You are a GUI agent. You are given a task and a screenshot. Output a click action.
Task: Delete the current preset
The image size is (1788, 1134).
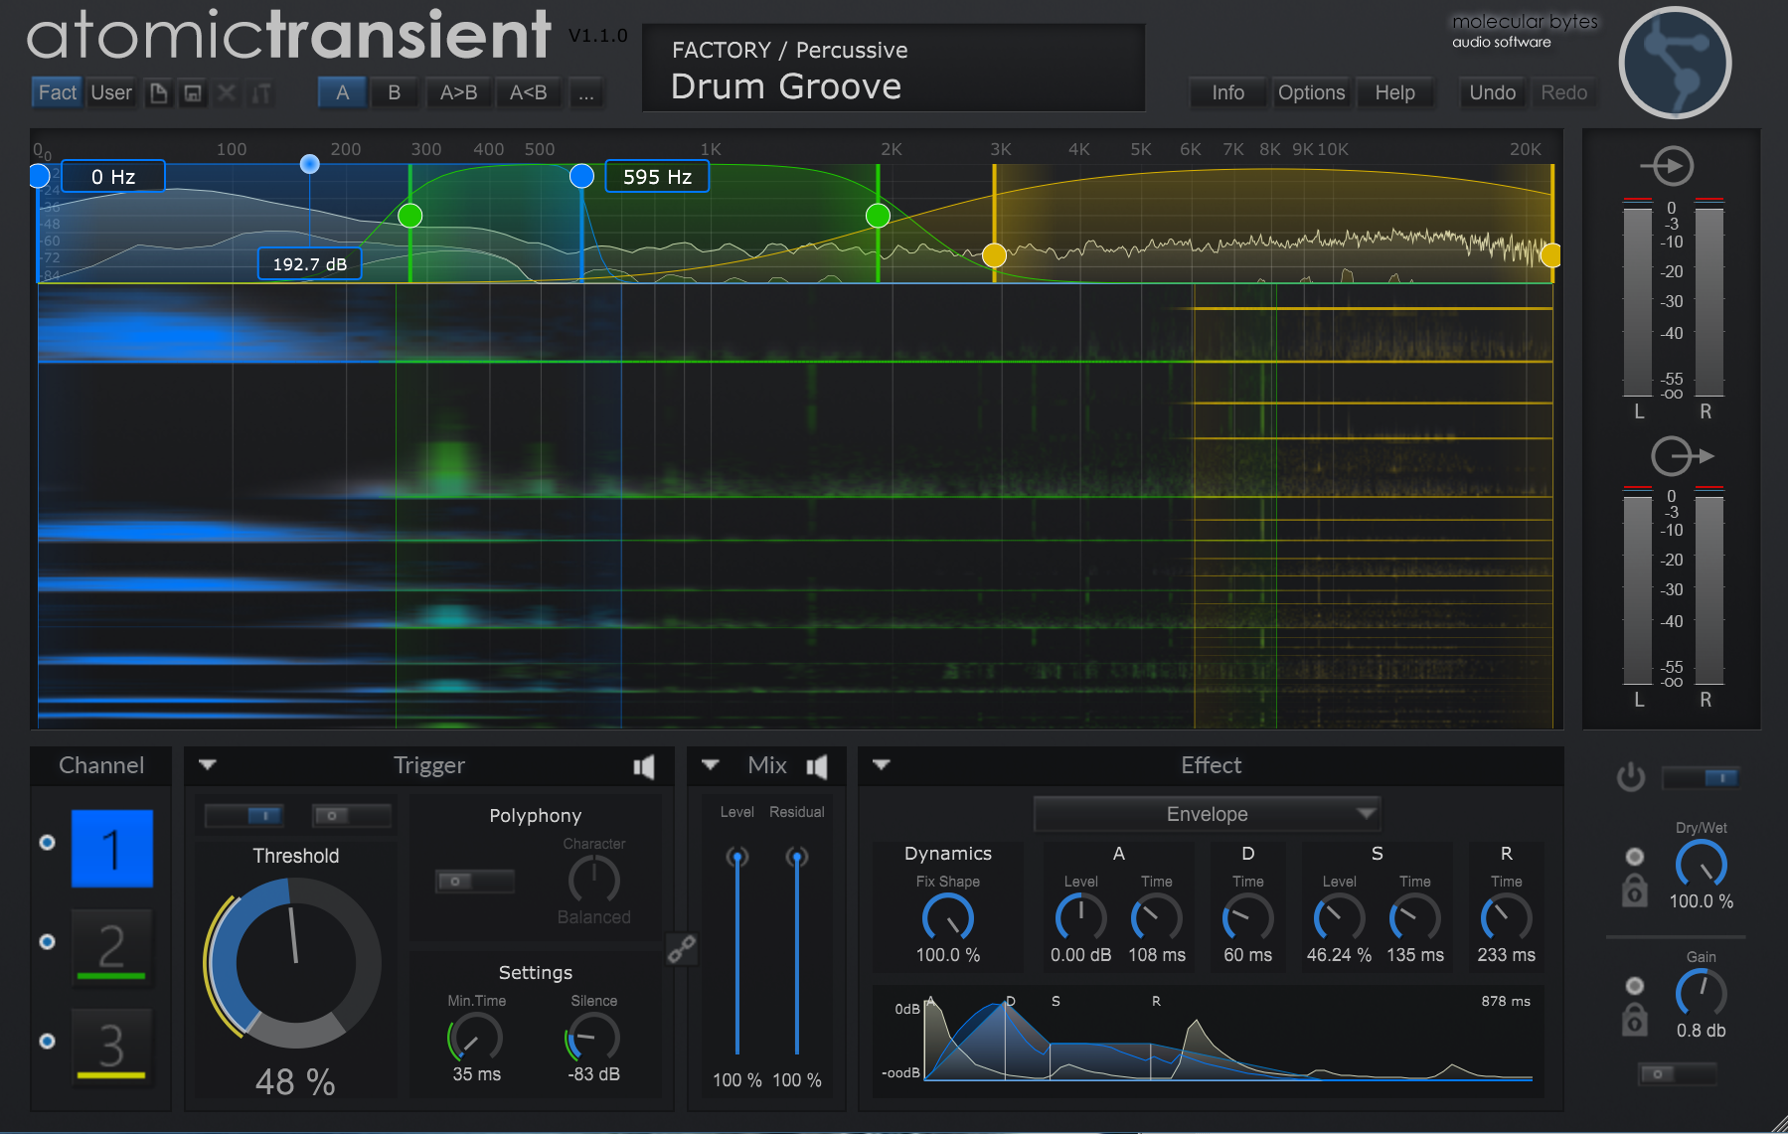coord(227,92)
